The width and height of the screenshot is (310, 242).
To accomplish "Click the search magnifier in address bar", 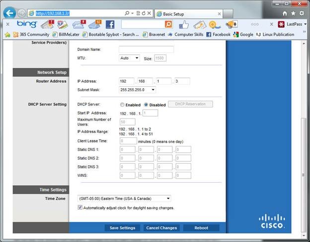I will (x=127, y=13).
